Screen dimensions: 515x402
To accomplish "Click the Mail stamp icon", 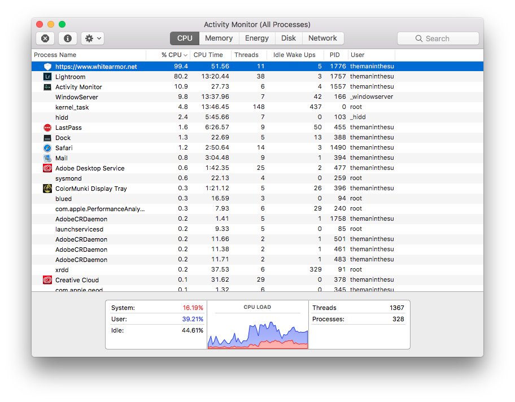I will tap(47, 158).
